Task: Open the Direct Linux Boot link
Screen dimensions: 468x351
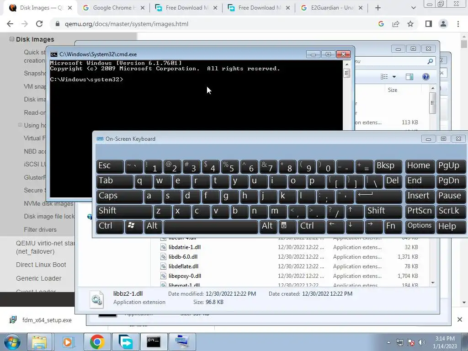Action: point(41,265)
